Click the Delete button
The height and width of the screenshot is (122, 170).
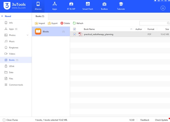click(65, 23)
